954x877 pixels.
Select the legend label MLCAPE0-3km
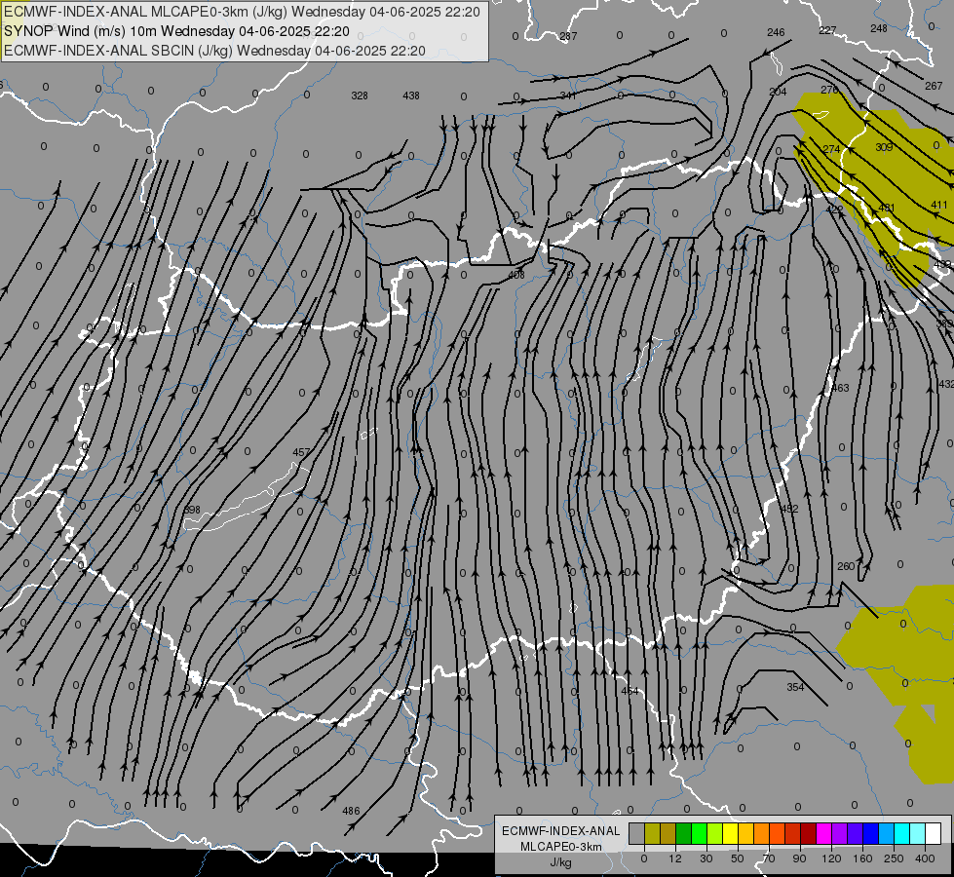pos(561,846)
